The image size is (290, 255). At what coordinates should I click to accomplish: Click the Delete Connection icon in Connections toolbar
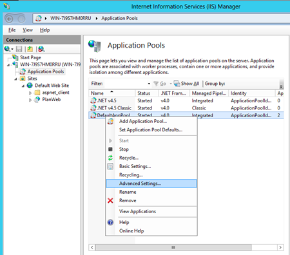[41, 49]
